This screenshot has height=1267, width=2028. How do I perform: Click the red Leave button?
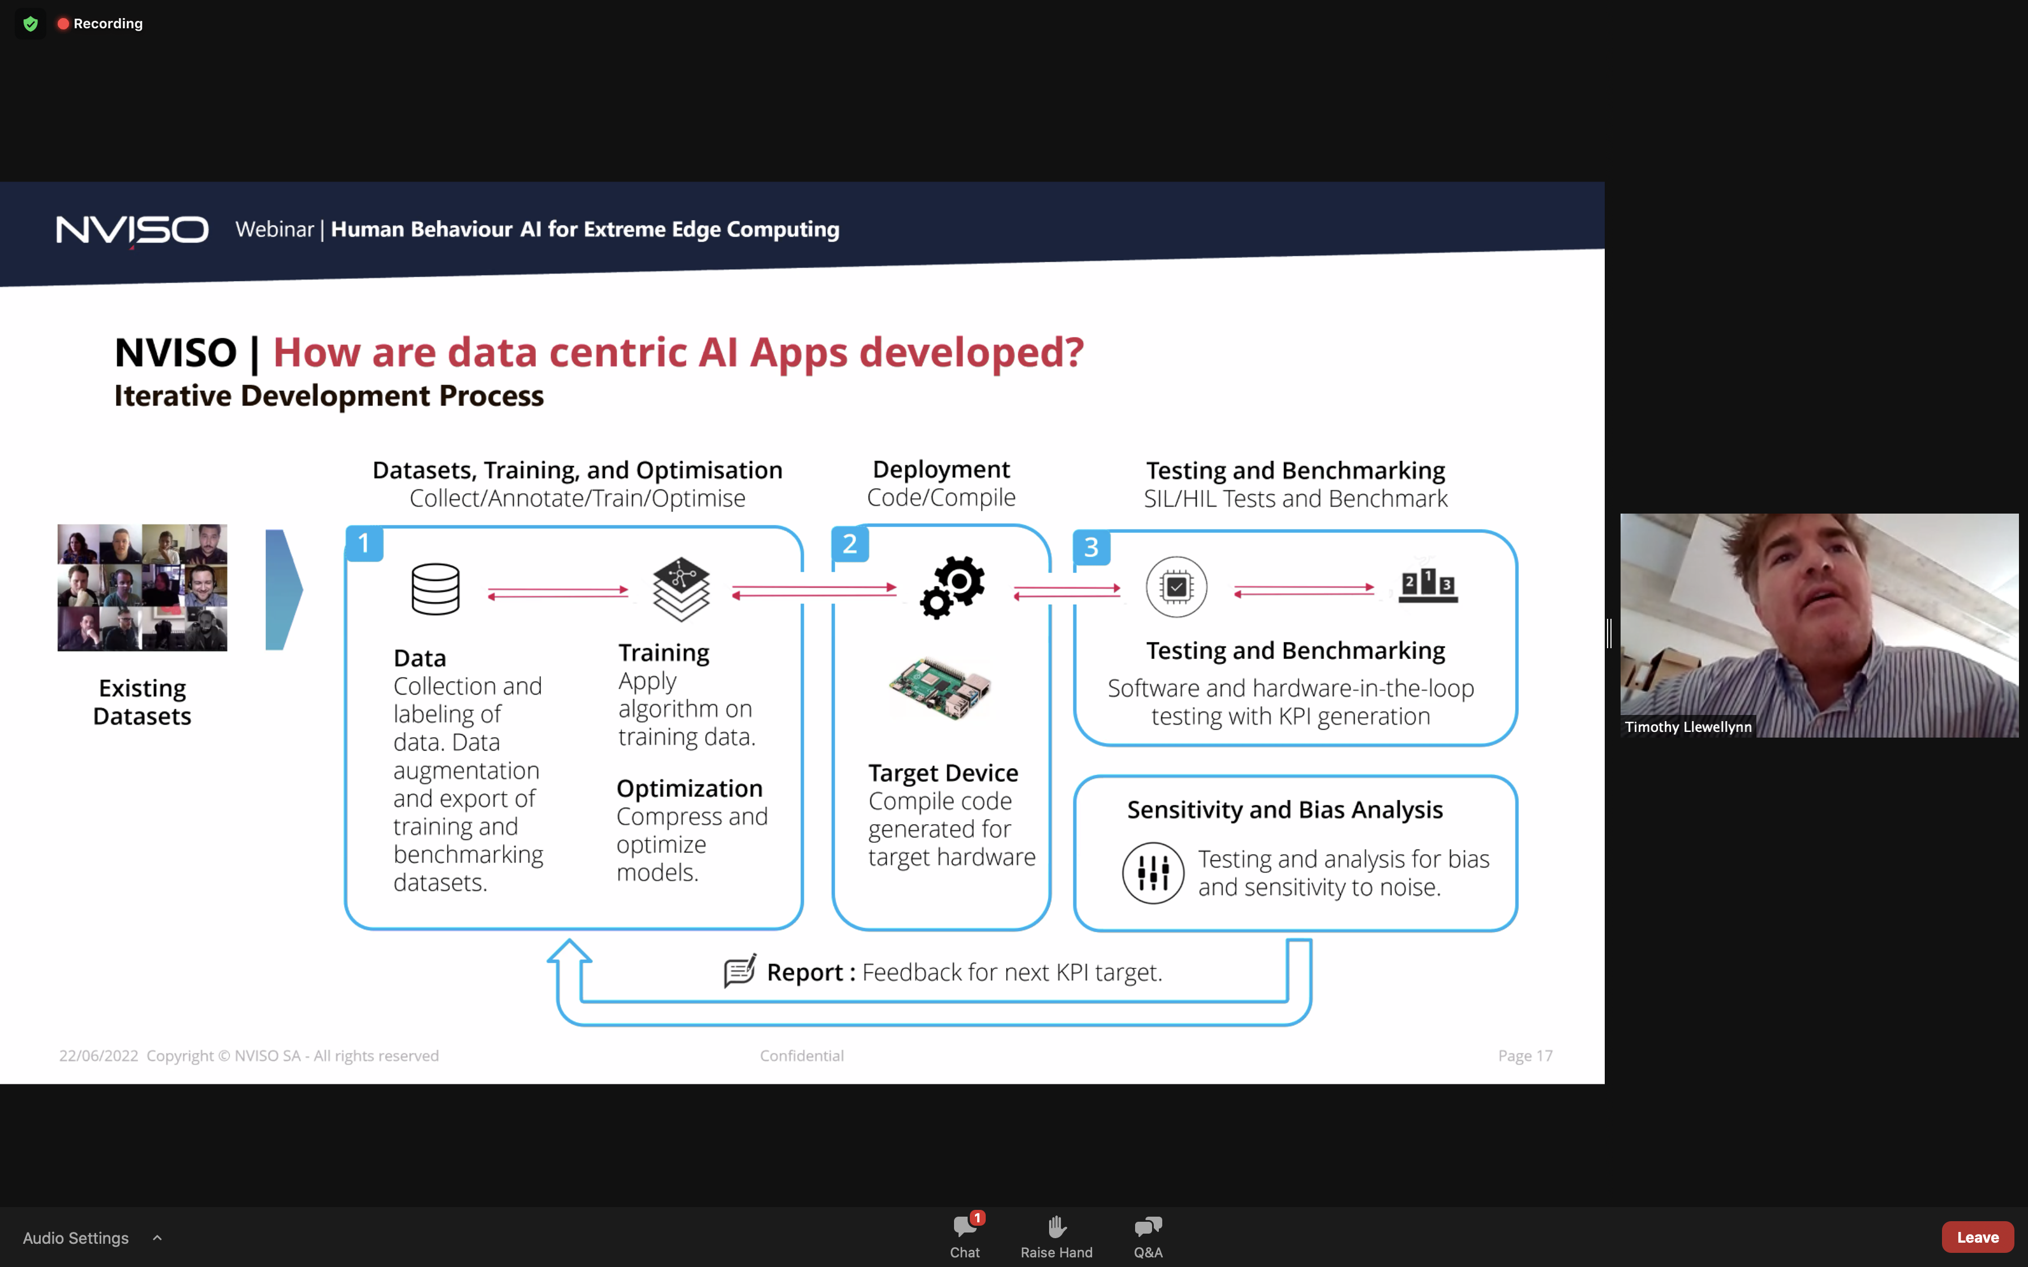[1977, 1237]
